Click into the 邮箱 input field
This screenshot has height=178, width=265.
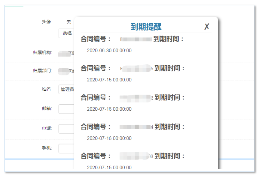[67, 109]
